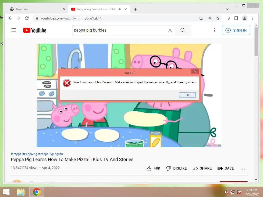Open a new tab with the plus button
This screenshot has height=197, width=263.
tap(135, 9)
